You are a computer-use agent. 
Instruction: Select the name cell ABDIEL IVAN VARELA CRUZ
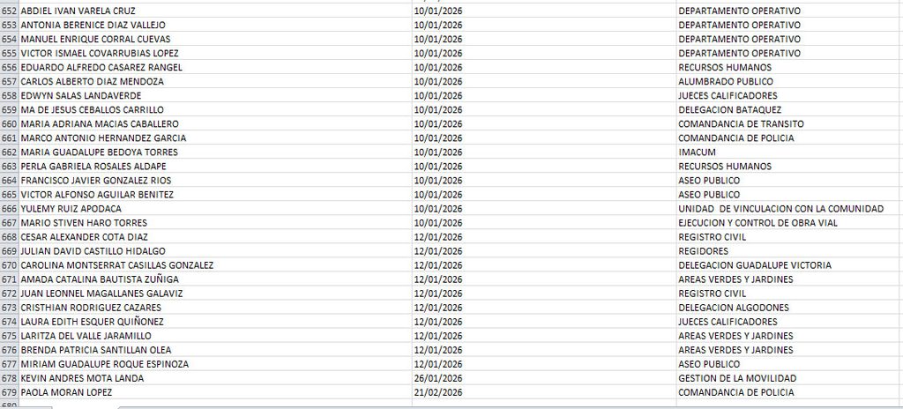[x=215, y=11]
